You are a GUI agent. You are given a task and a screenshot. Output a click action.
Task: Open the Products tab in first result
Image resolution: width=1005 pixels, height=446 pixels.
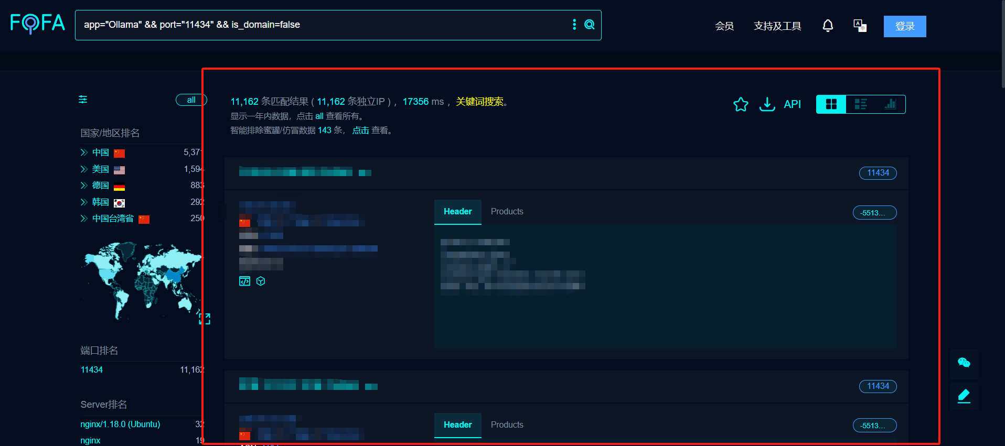coord(507,212)
